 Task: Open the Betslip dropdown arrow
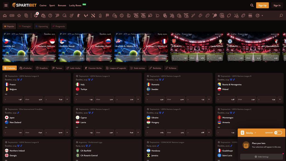(255, 133)
